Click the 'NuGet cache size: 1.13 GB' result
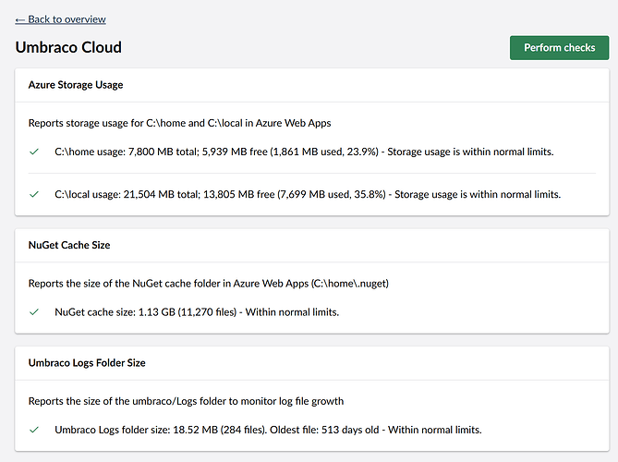The image size is (618, 462). tap(197, 312)
